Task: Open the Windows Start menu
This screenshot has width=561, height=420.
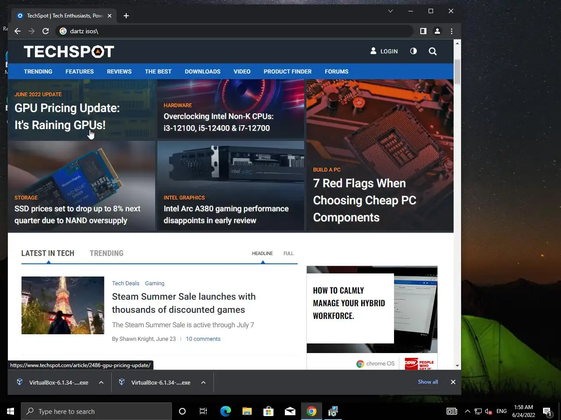Action: click(11, 411)
